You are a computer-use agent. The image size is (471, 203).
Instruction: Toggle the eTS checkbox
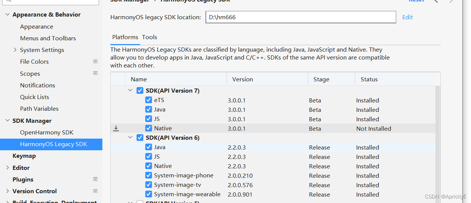tap(148, 100)
